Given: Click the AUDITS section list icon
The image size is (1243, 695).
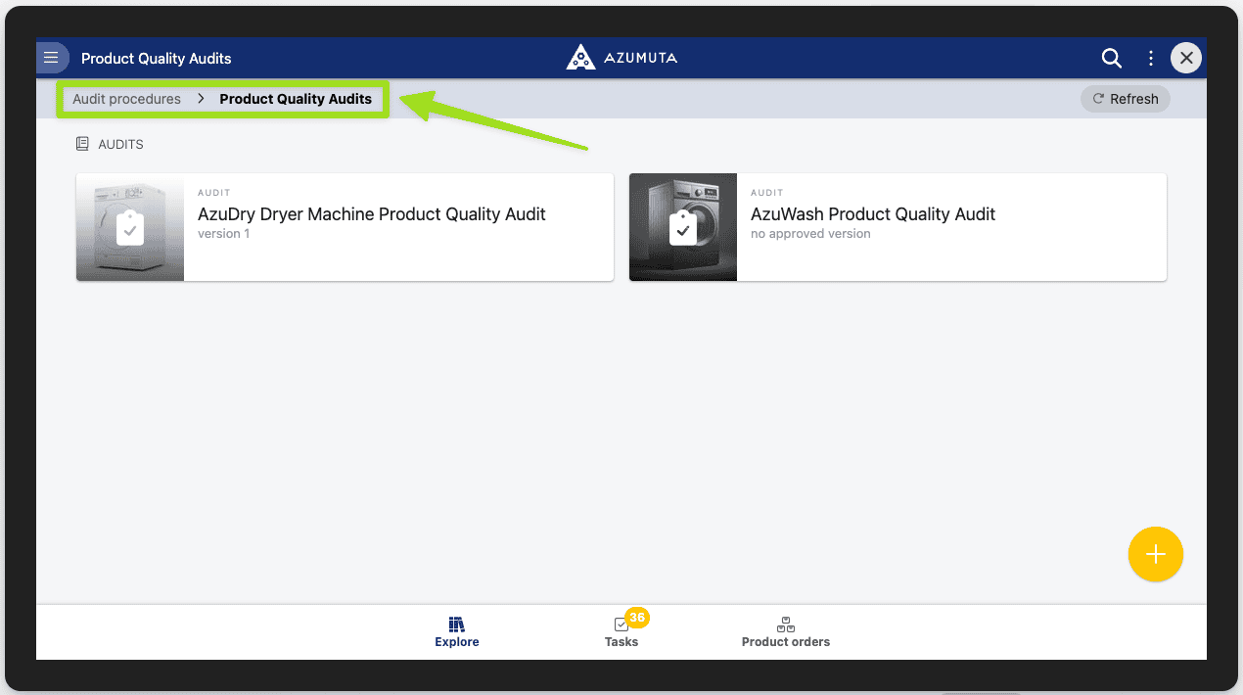Looking at the screenshot, I should coord(82,144).
